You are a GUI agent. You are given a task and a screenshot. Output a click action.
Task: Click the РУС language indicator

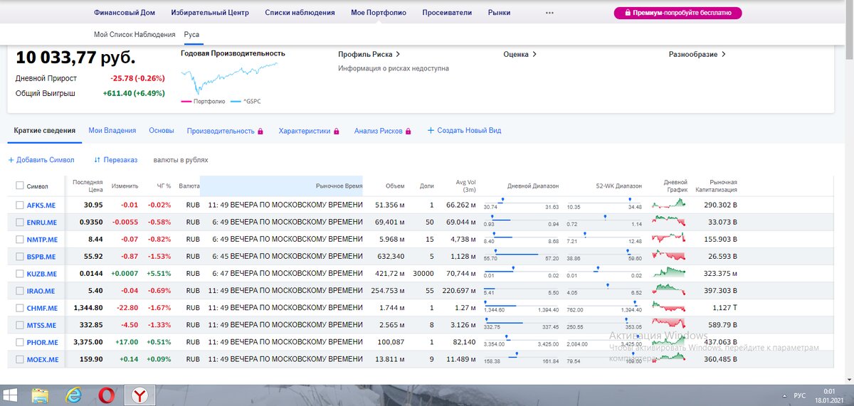point(800,395)
